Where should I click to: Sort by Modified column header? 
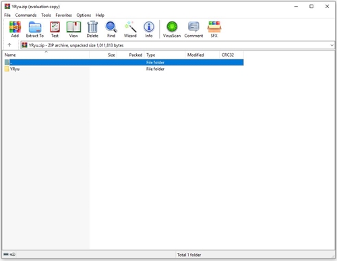pyautogui.click(x=202, y=55)
